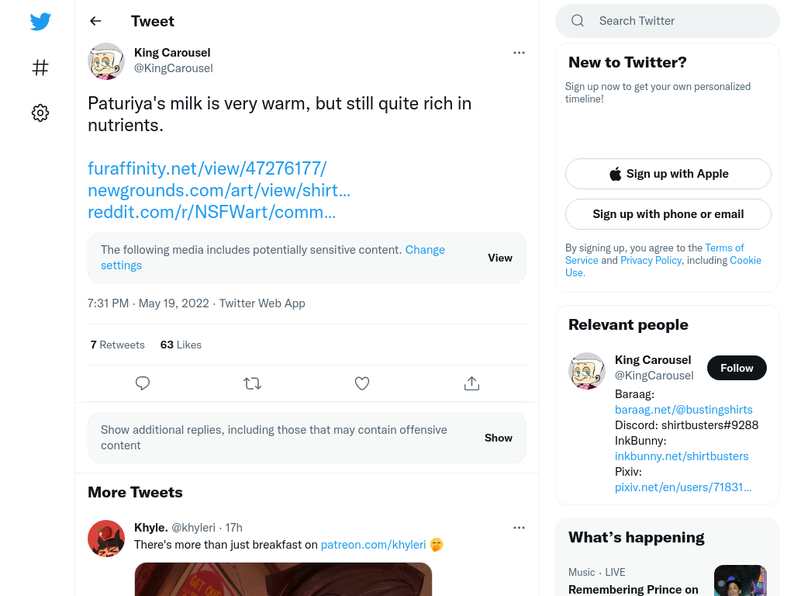Show additional replies that may be offensive
Image resolution: width=794 pixels, height=596 pixels.
(499, 438)
